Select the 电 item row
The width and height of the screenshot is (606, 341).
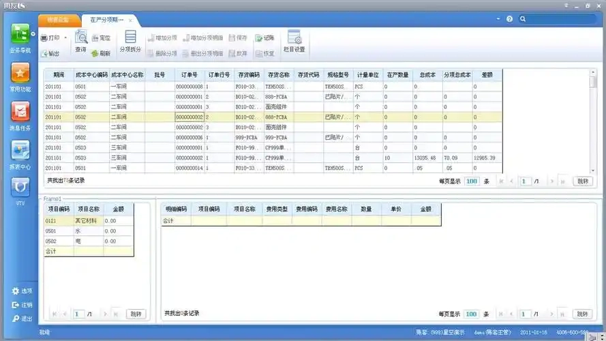point(89,241)
